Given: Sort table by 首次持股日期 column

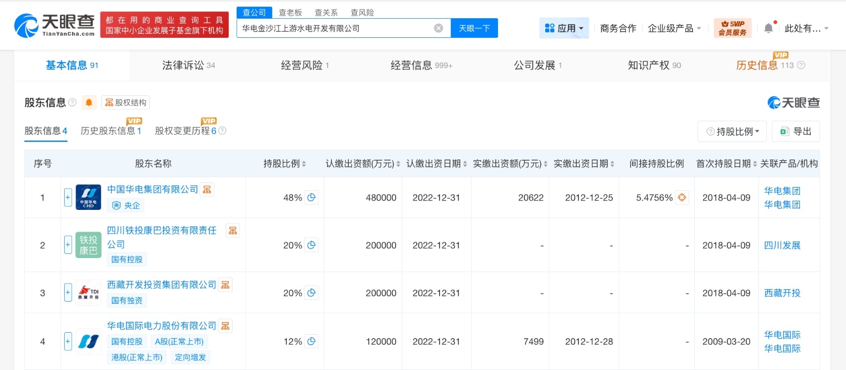Looking at the screenshot, I should [x=726, y=164].
